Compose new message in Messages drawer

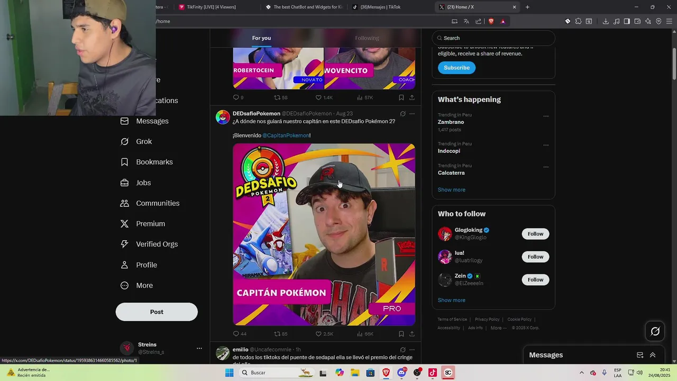pyautogui.click(x=640, y=355)
